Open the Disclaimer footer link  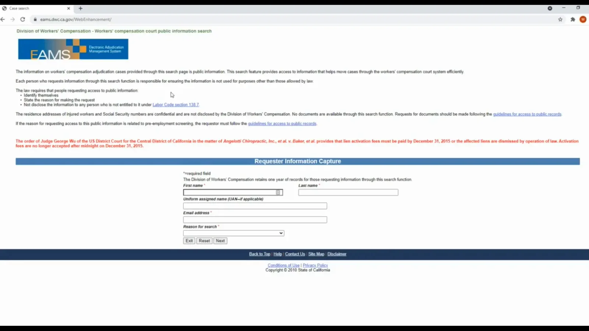pos(337,254)
